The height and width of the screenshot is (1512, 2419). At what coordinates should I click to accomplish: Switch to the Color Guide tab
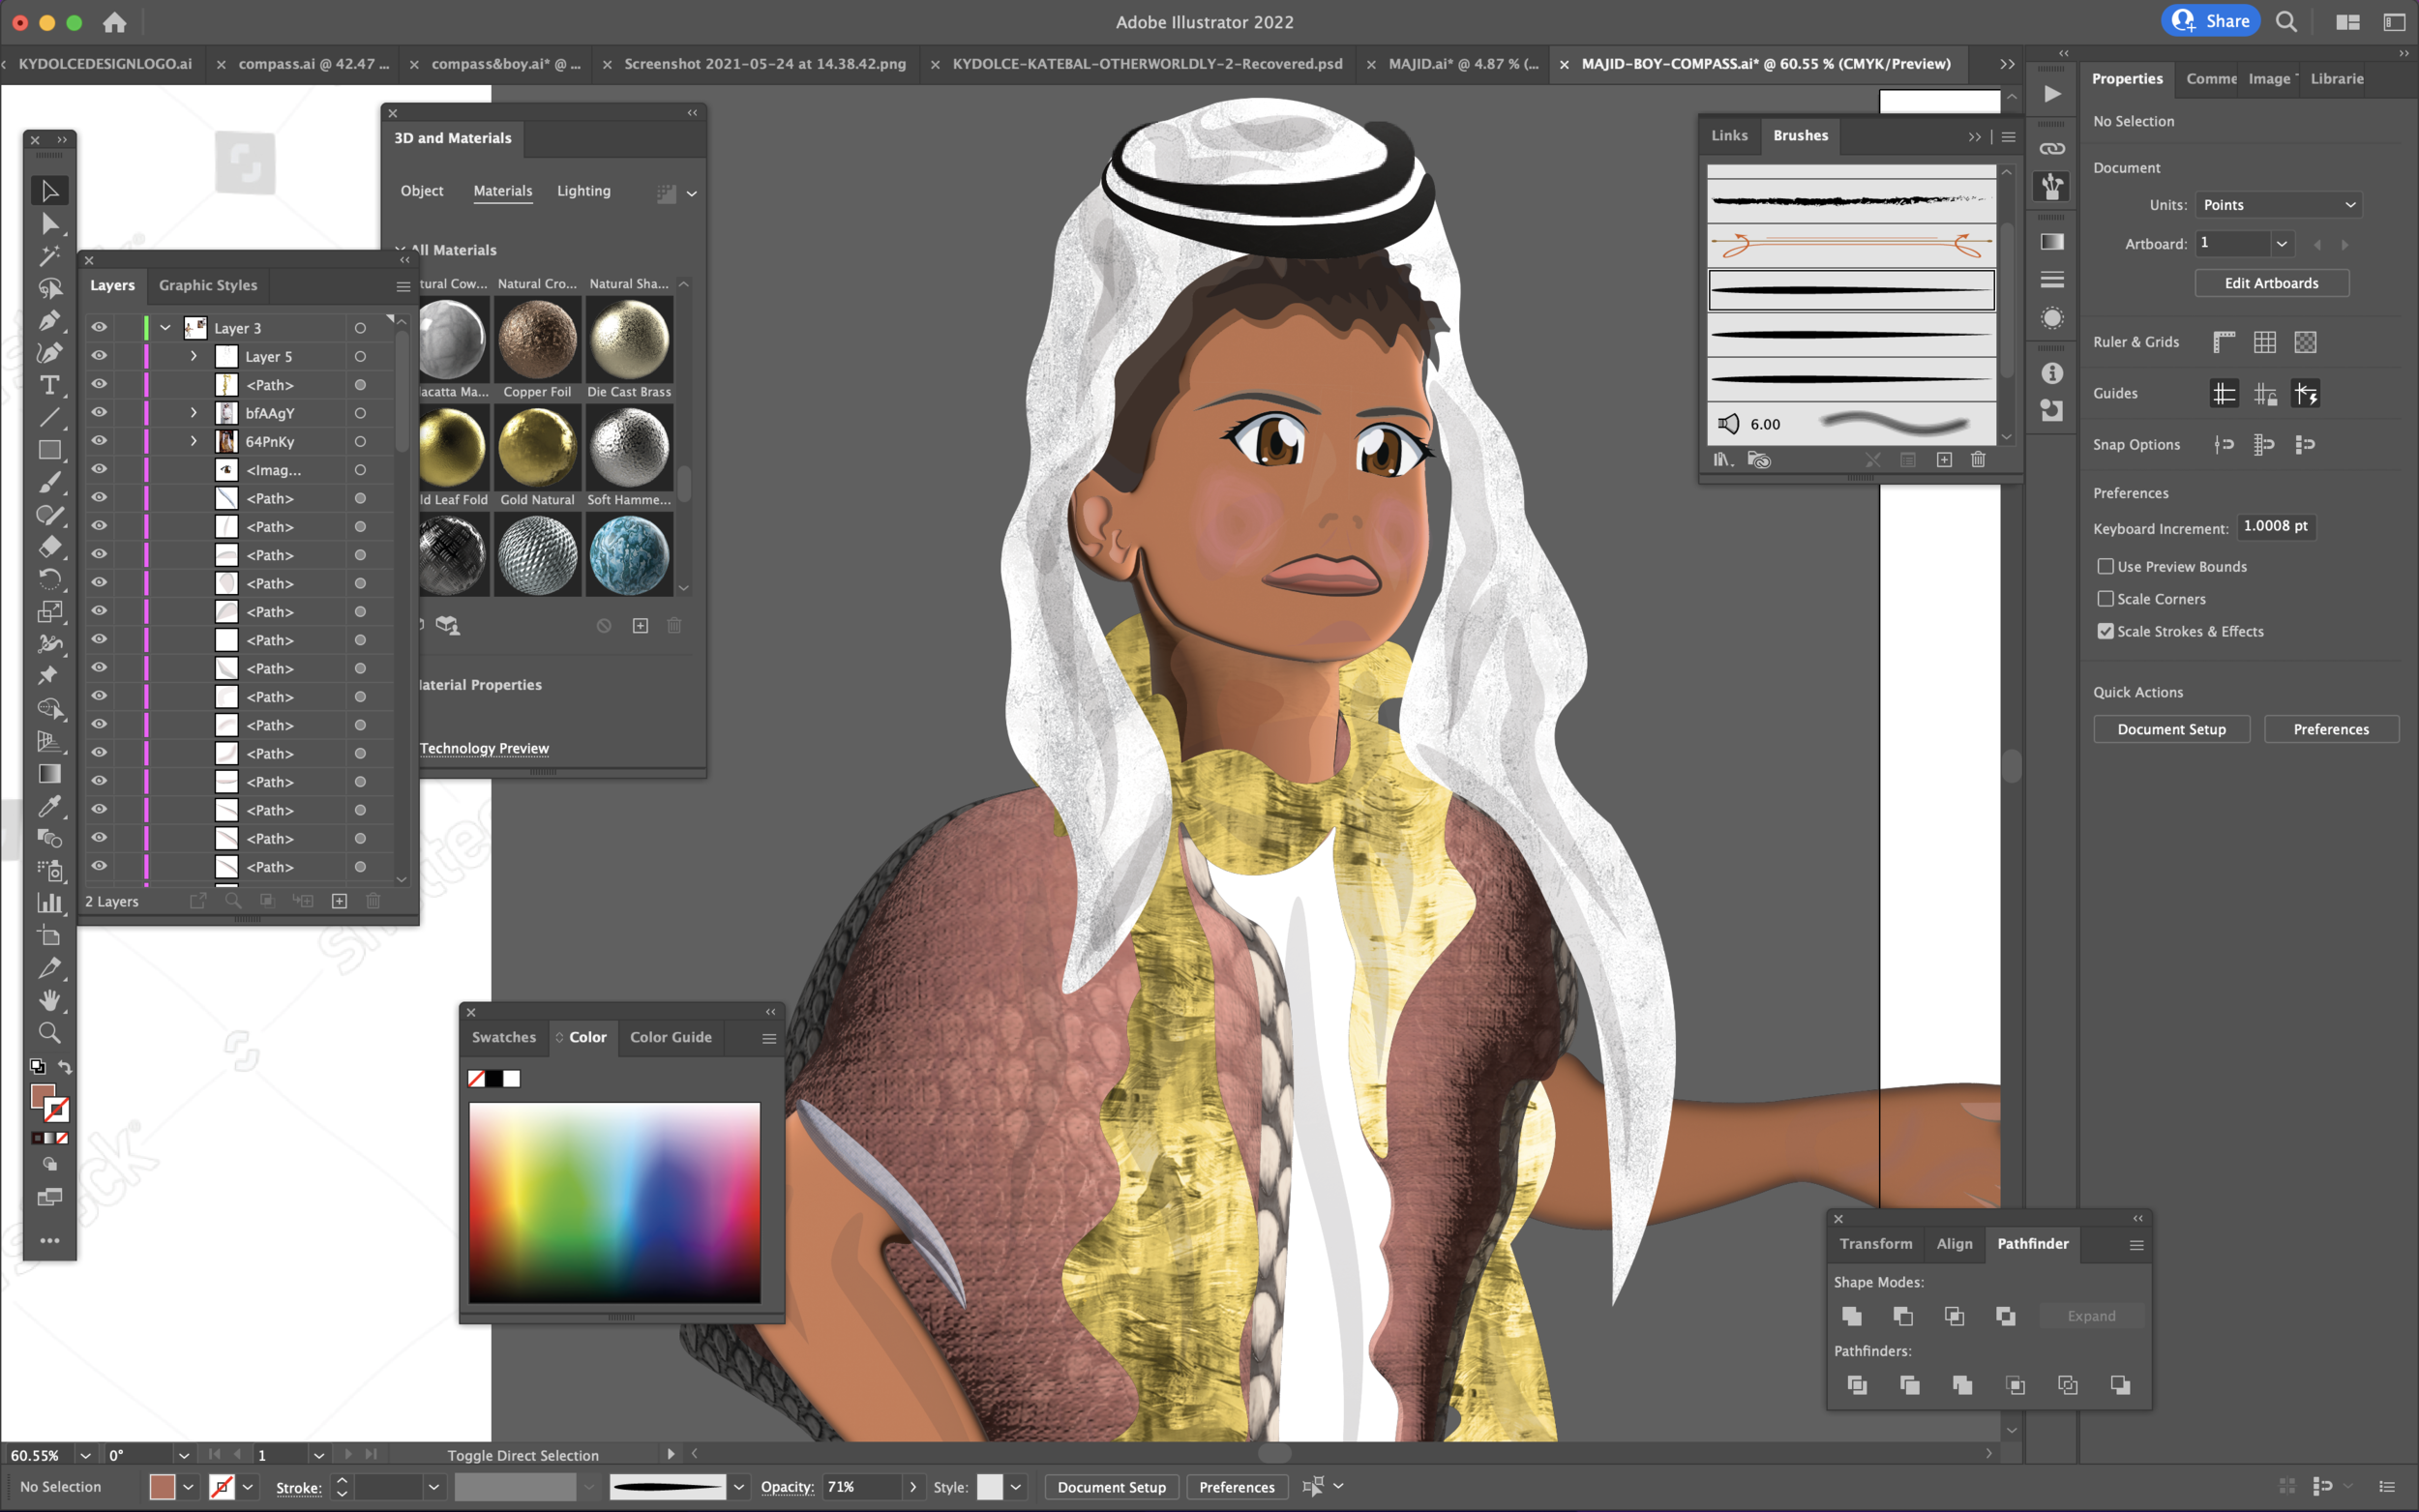click(670, 1037)
